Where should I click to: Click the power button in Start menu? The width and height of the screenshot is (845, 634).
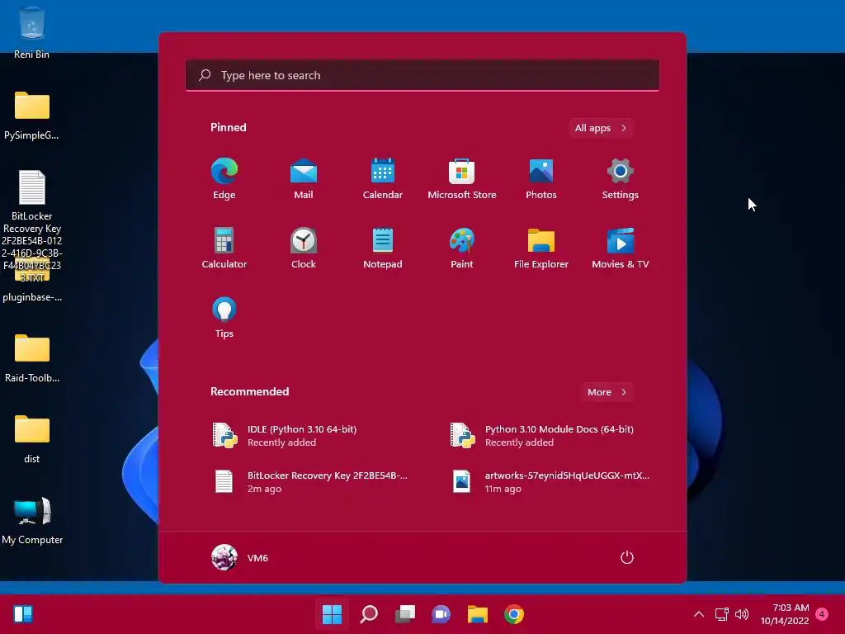[x=627, y=557]
